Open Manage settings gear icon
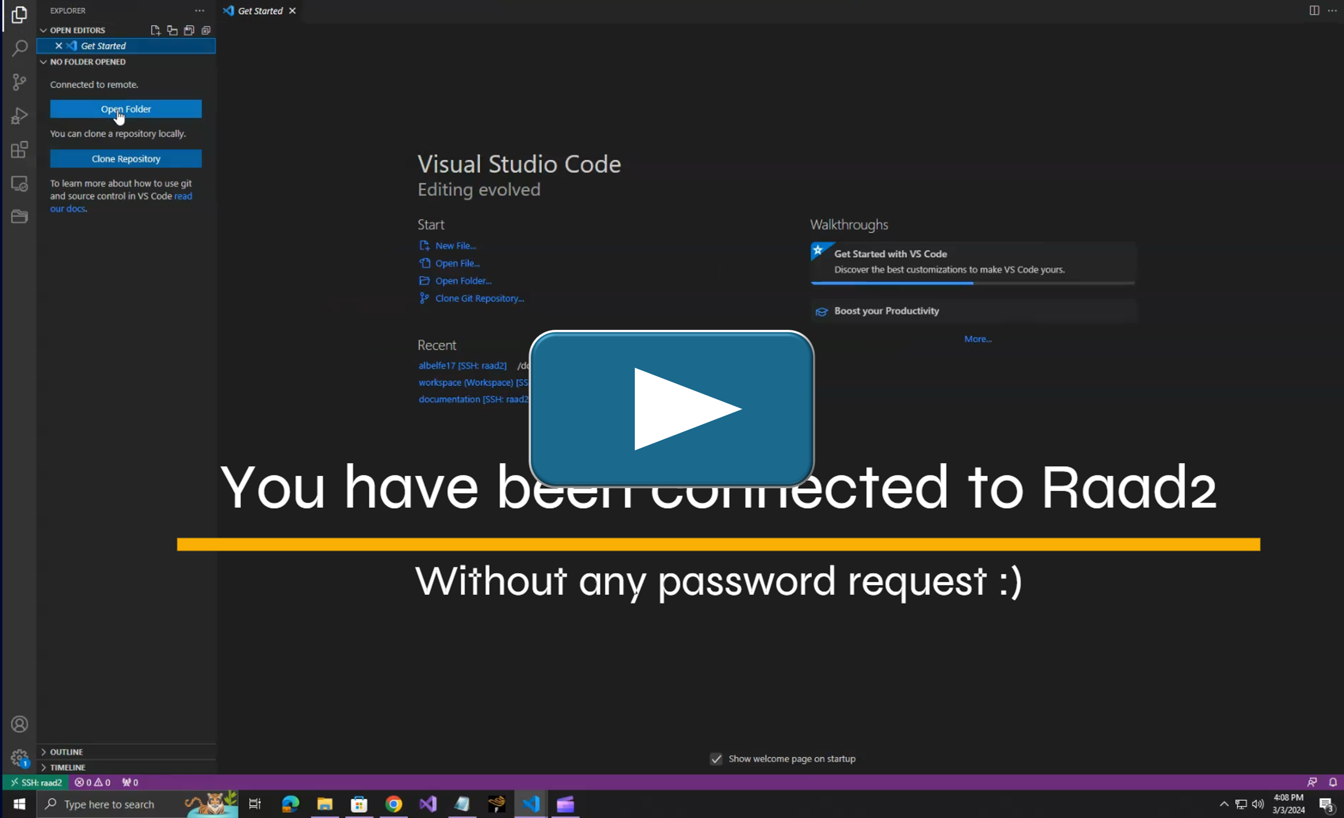The width and height of the screenshot is (1344, 818). [20, 757]
